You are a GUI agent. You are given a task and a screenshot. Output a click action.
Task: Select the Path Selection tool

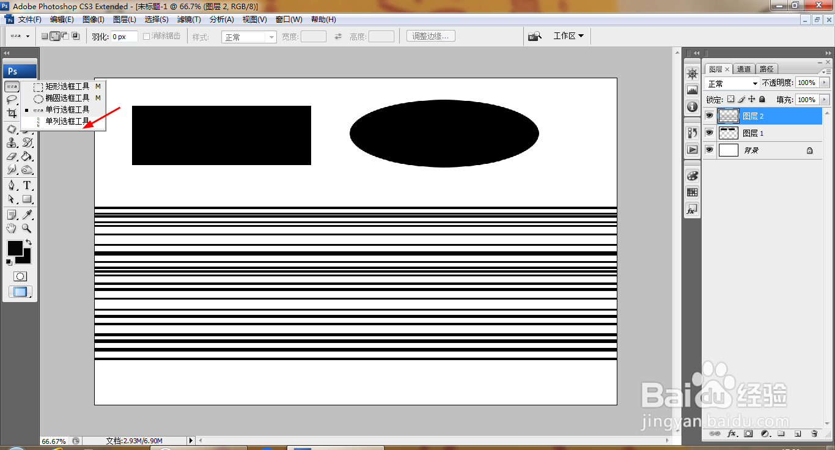12,199
